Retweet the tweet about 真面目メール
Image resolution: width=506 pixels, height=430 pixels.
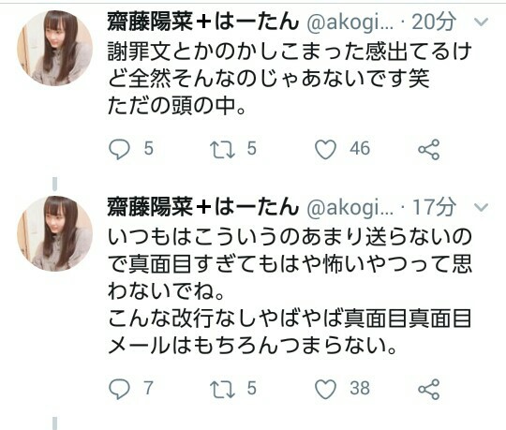click(222, 389)
